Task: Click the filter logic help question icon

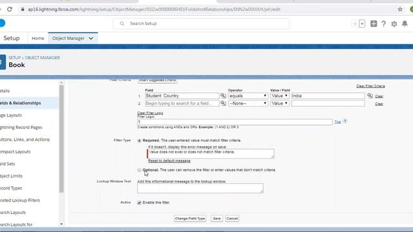Action: [x=345, y=121]
